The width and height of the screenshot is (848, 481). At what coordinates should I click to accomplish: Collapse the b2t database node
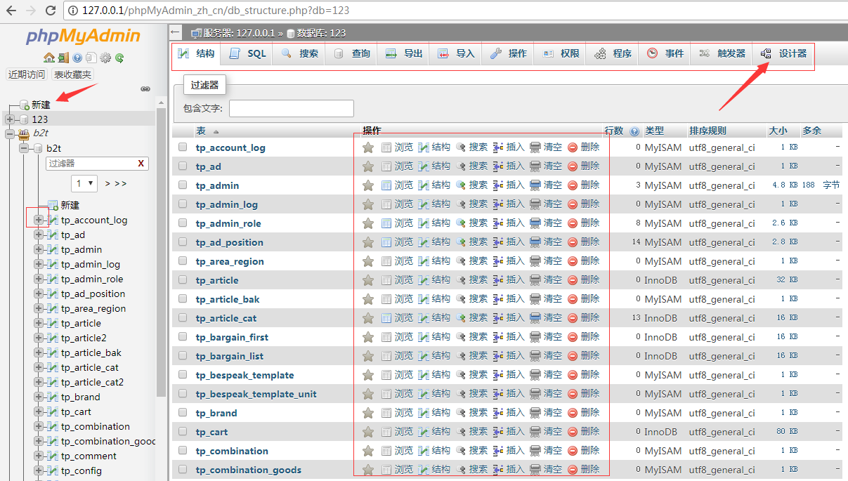tap(23, 148)
